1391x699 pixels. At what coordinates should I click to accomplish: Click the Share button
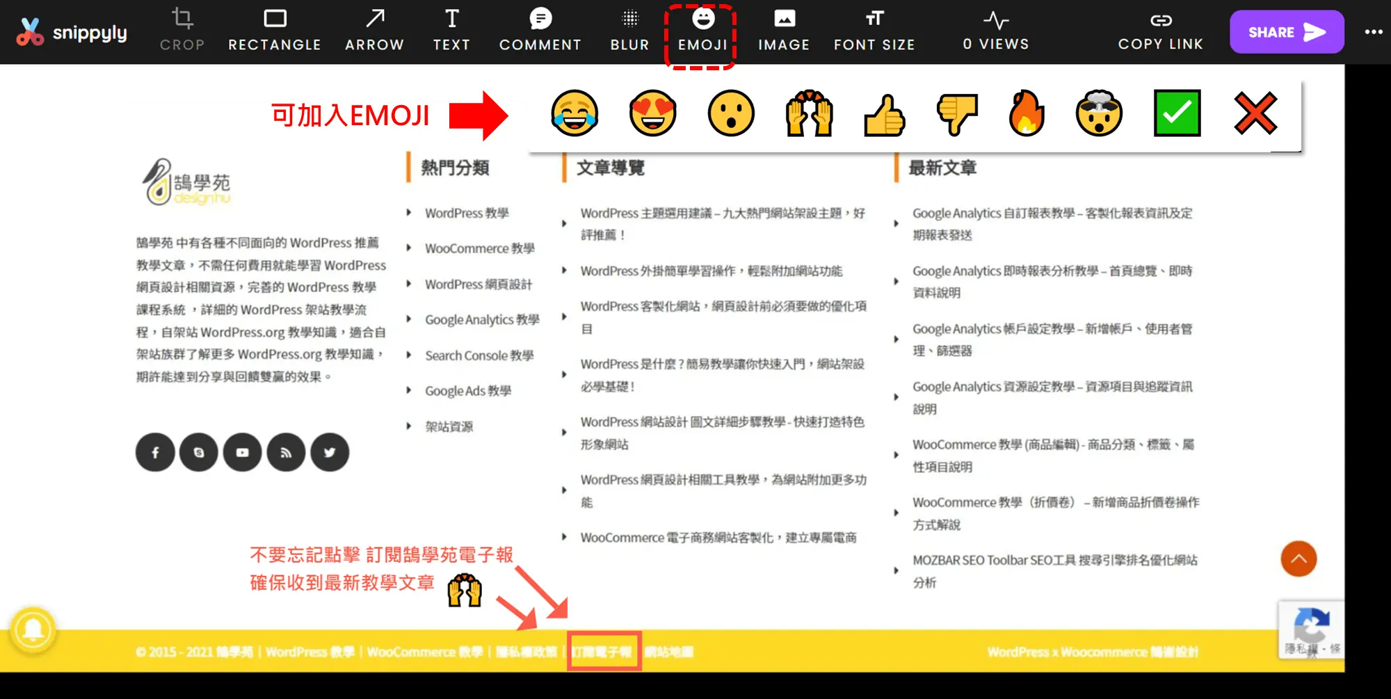[1287, 32]
